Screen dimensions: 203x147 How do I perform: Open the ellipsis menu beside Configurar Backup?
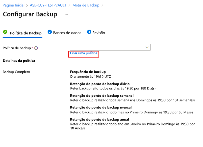[66, 14]
